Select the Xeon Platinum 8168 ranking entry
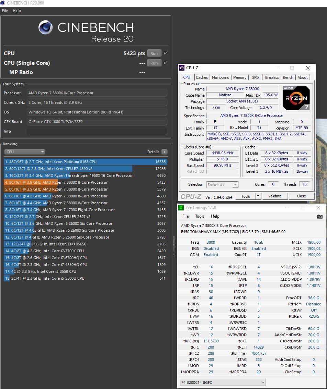The height and width of the screenshot is (389, 327). [86, 162]
